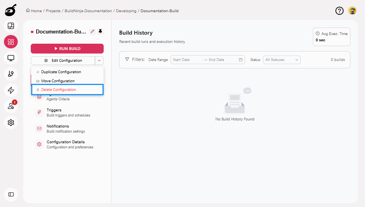Screen dimensions: 365x207
Task: Navigate to Developing breadcrumb
Action: coord(126,11)
